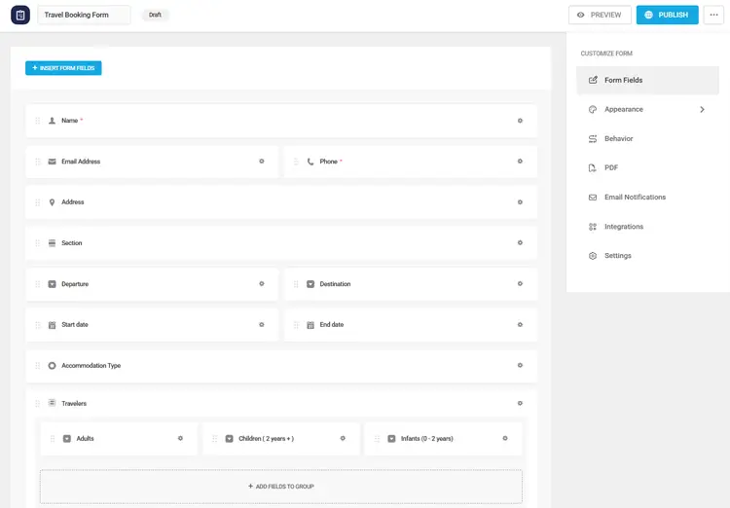The width and height of the screenshot is (730, 508).
Task: Open Email Notifications settings
Action: pos(647,197)
